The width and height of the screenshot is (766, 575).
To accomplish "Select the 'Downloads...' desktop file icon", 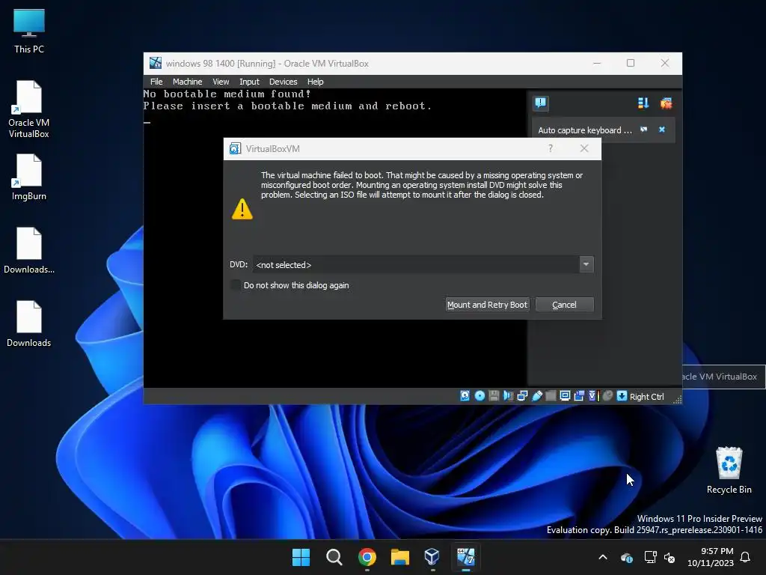I will (29, 250).
